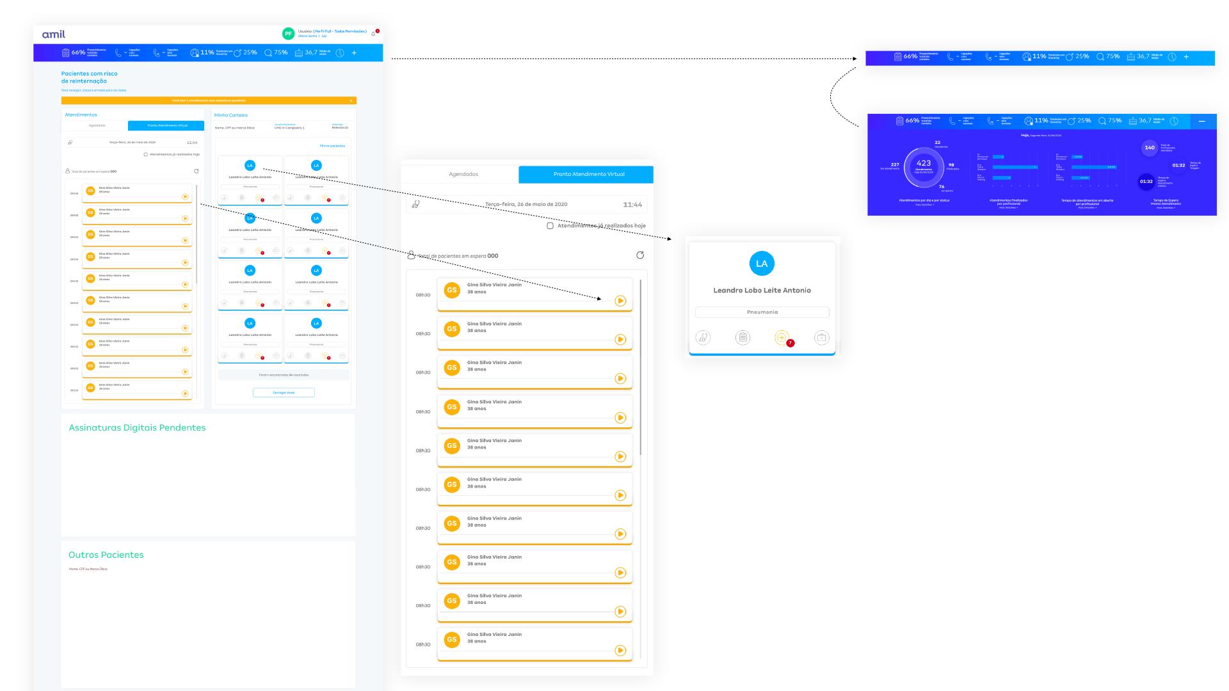Check 'Atendimentos já realizados hoje' in the enlarged panel
This screenshot has width=1229, height=691.
[550, 226]
